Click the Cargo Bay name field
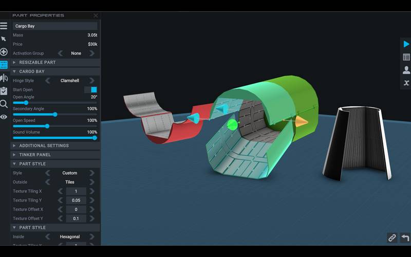Viewport: 411px width, 257px height. (55, 26)
